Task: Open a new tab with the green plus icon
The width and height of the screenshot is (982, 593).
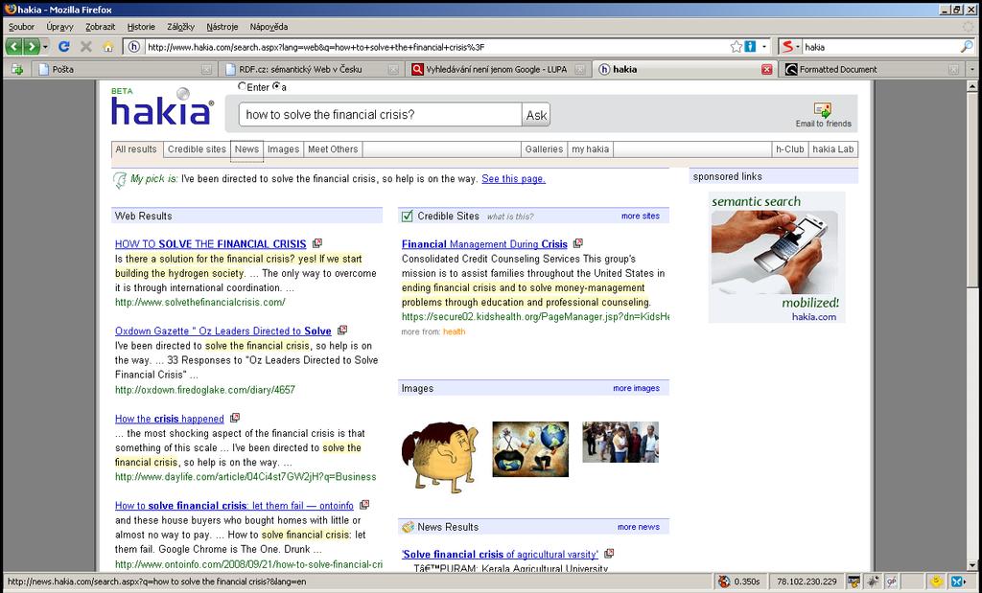Action: pyautogui.click(x=17, y=69)
